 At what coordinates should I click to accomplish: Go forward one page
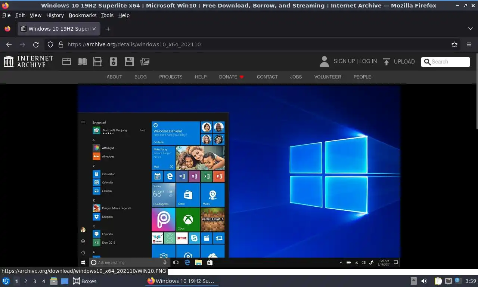22,44
